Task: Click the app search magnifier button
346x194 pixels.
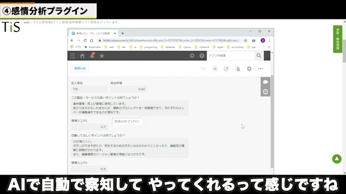Action: click(259, 56)
